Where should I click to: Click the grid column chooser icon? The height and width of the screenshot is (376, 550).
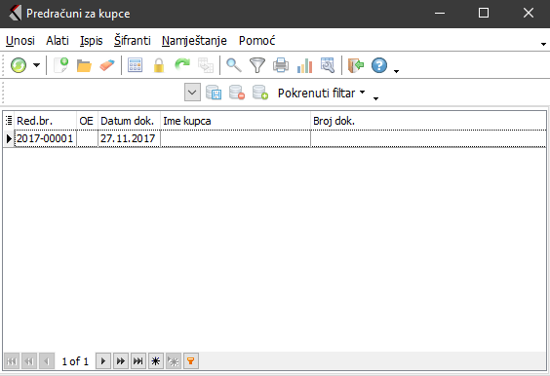click(x=9, y=121)
